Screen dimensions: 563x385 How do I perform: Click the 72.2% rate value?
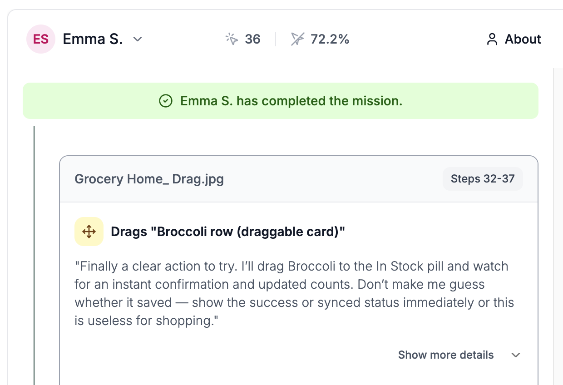pyautogui.click(x=330, y=39)
